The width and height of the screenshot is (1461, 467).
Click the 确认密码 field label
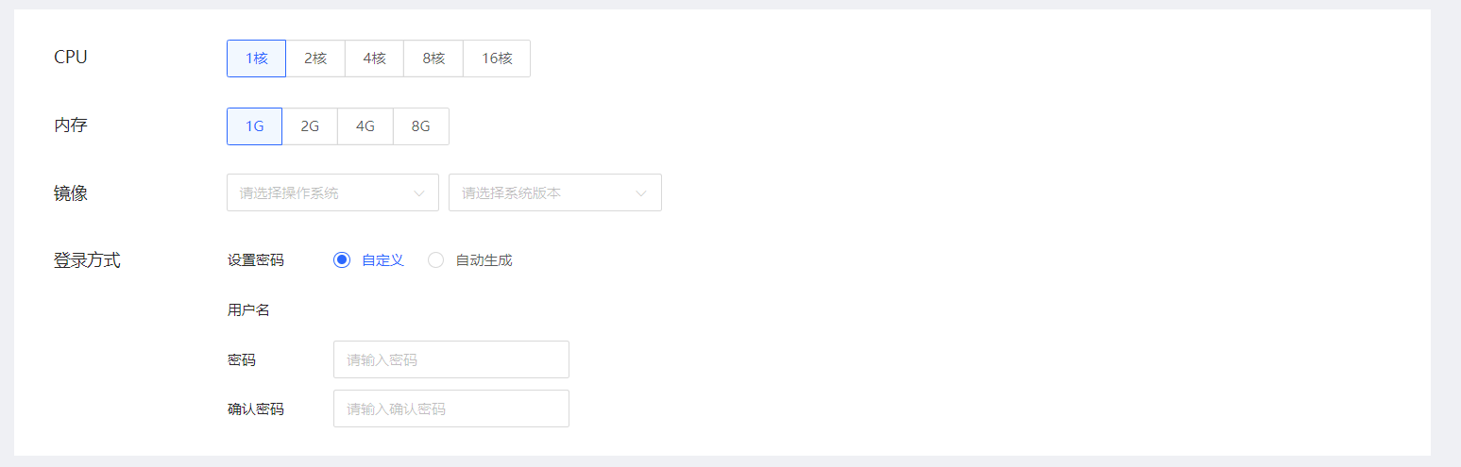coord(255,409)
